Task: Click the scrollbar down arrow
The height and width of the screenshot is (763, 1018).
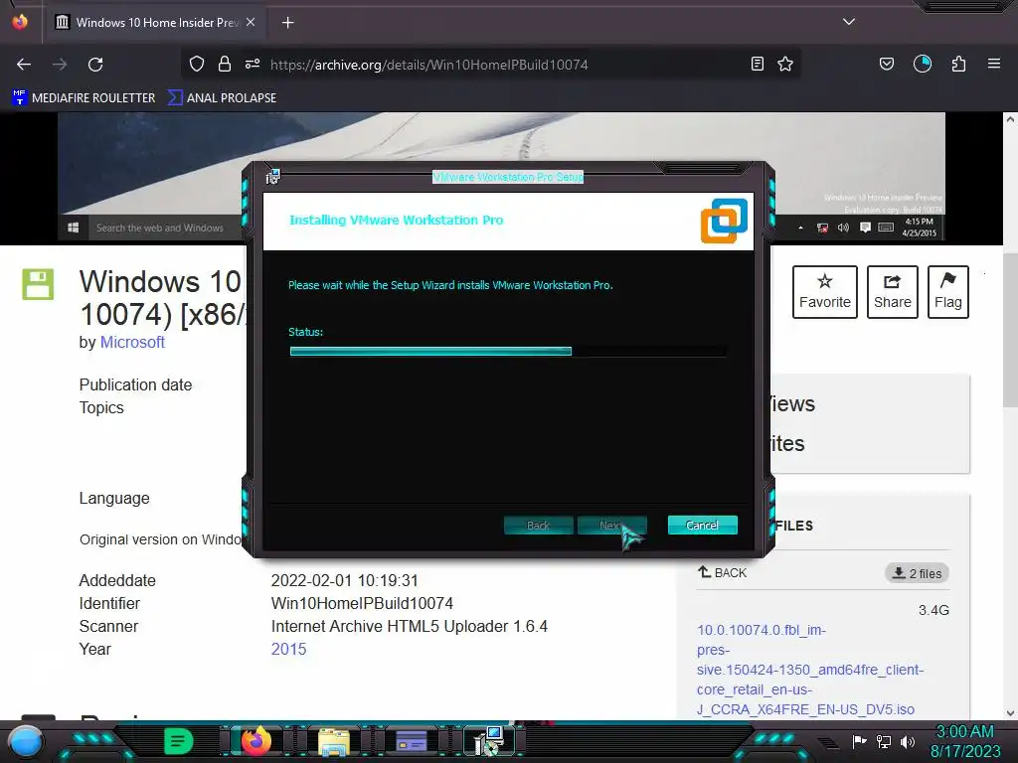Action: 1010,713
